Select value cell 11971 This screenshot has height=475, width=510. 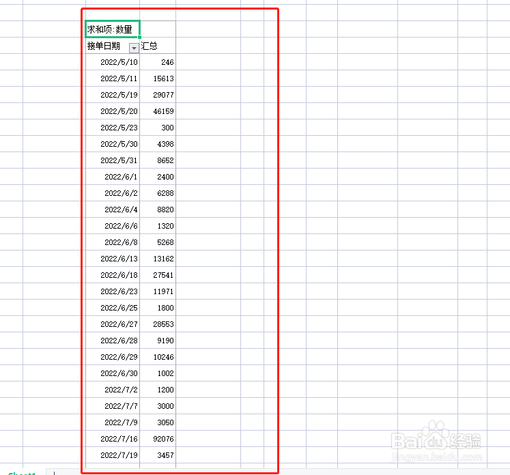point(158,291)
